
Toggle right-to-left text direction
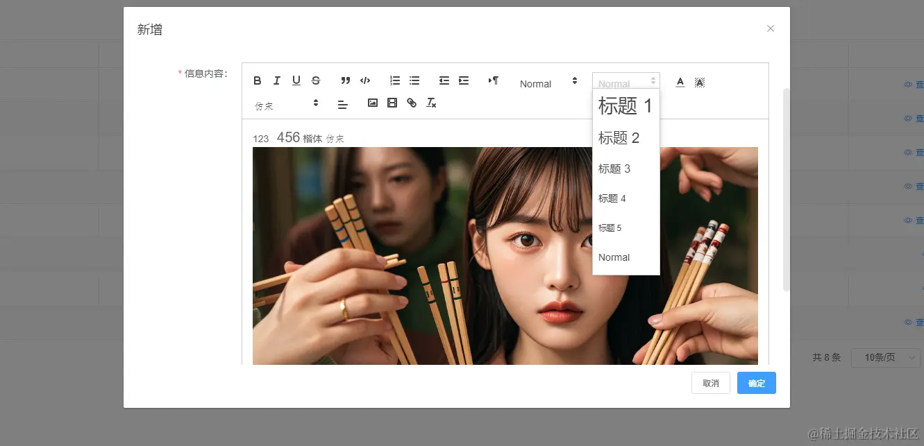pyautogui.click(x=494, y=80)
